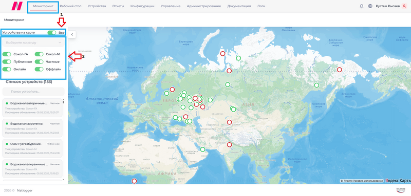Click the pink Natlogger logo
This screenshot has height=196, width=411.
[17, 6]
